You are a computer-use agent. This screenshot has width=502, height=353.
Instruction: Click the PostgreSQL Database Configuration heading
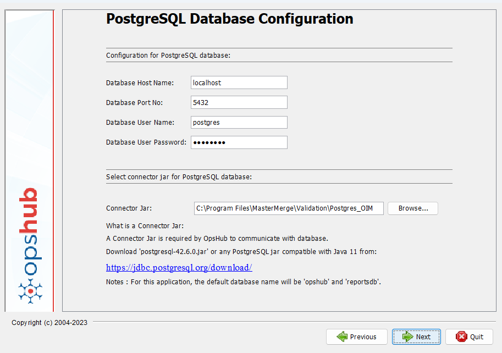pos(229,19)
